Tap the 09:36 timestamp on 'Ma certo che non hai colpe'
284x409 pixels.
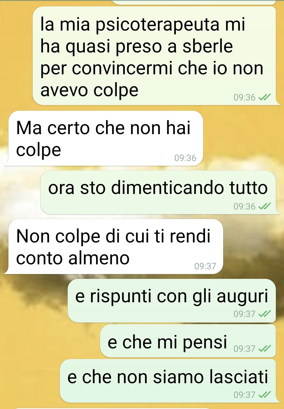pyautogui.click(x=185, y=158)
